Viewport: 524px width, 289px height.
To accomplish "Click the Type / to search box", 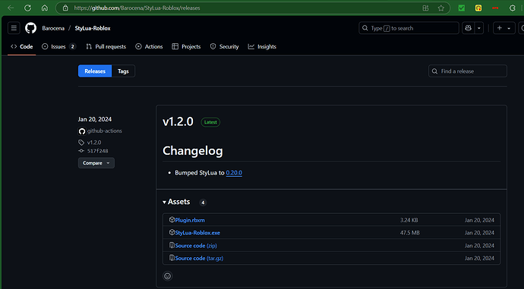I will pos(409,28).
